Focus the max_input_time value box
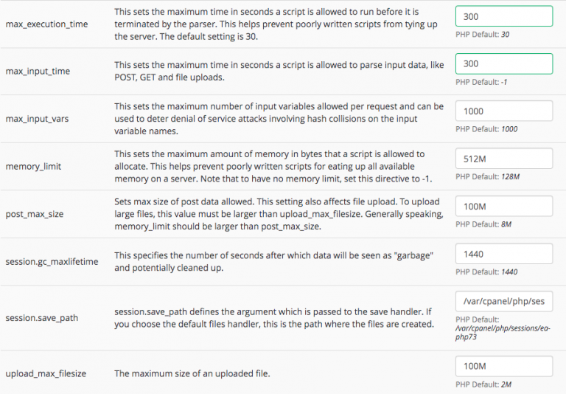566x394 pixels. pyautogui.click(x=504, y=64)
